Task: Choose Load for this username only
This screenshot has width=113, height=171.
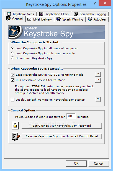Action: click(43, 53)
